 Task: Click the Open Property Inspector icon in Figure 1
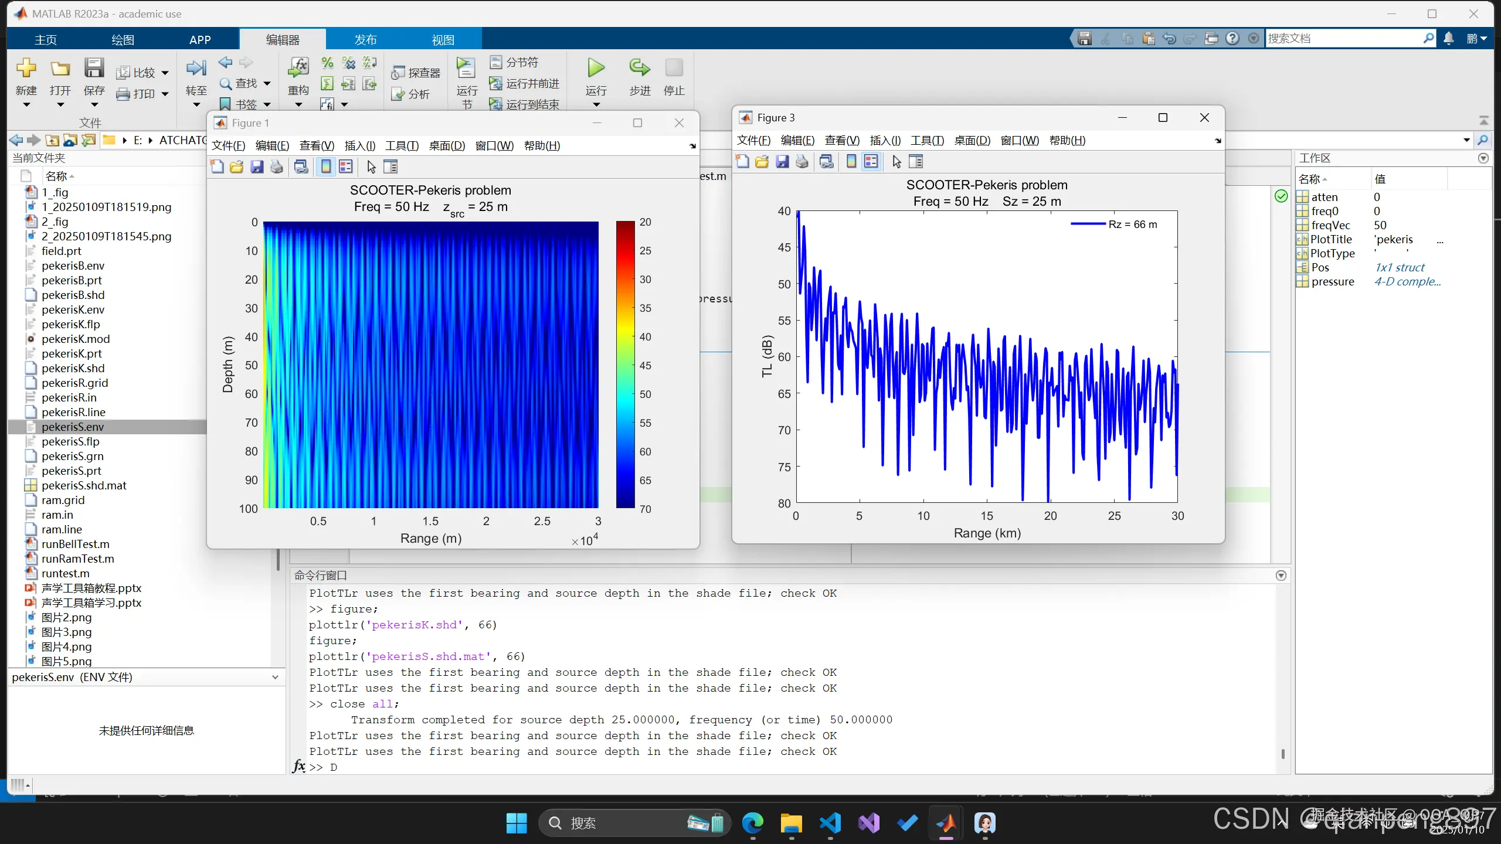(x=390, y=167)
